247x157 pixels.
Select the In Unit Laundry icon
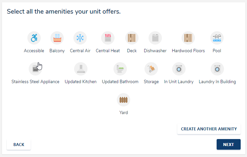pyautogui.click(x=179, y=69)
